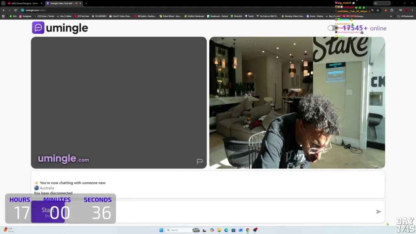Open the Twitch bookmark
This screenshot has height=234, width=416.
(x=249, y=16)
